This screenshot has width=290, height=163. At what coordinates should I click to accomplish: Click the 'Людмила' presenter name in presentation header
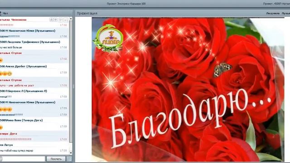tap(273, 13)
